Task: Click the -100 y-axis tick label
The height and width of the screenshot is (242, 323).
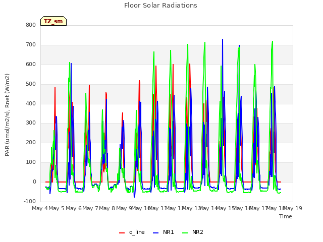Action: [x=30, y=201]
